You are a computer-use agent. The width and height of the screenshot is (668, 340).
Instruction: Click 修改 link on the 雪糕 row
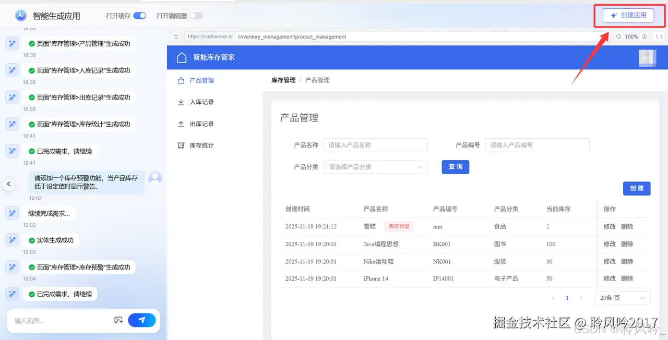point(610,226)
